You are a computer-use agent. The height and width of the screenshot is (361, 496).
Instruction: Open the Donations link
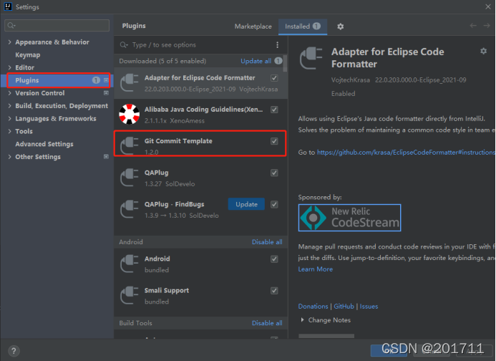(x=313, y=307)
